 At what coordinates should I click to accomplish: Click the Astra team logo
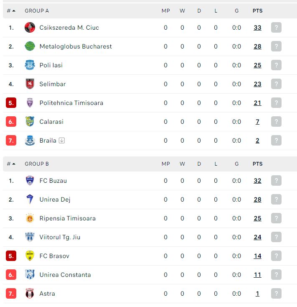point(30,293)
